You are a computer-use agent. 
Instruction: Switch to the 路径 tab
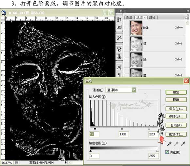[152, 17]
